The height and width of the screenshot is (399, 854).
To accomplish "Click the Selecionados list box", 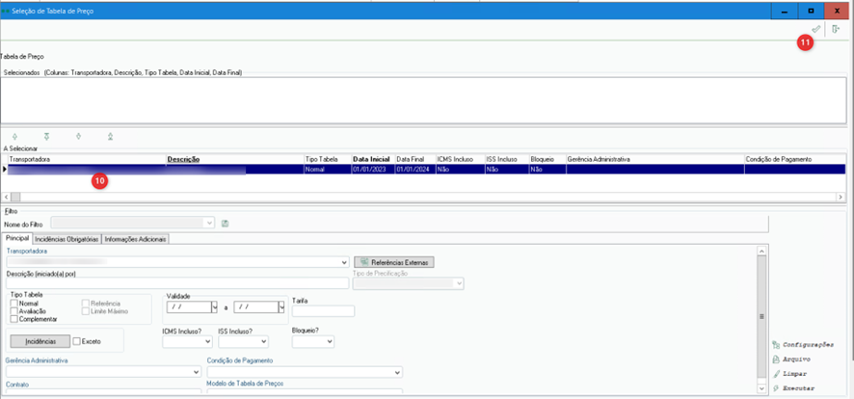I will click(x=423, y=100).
